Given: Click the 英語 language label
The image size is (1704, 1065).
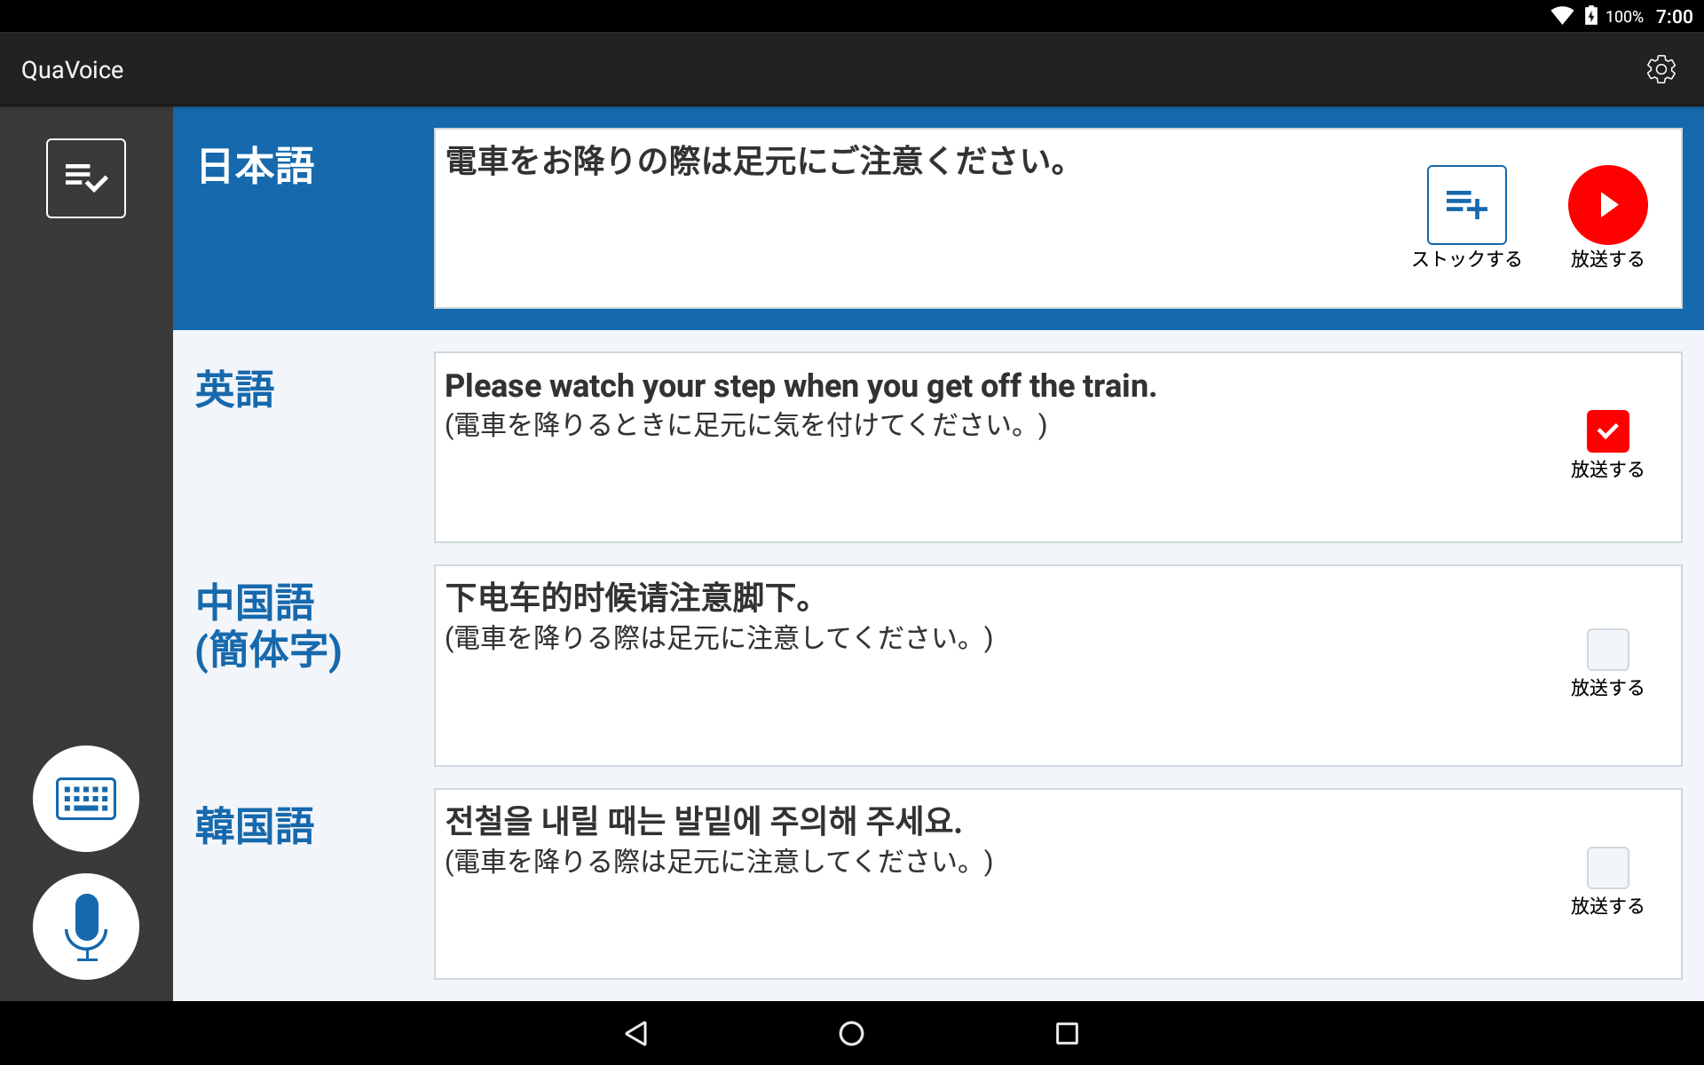Looking at the screenshot, I should pyautogui.click(x=235, y=390).
